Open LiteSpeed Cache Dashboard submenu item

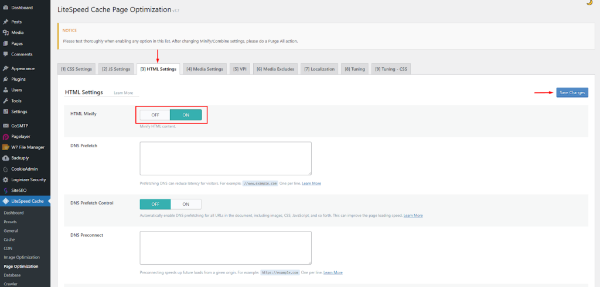14,213
